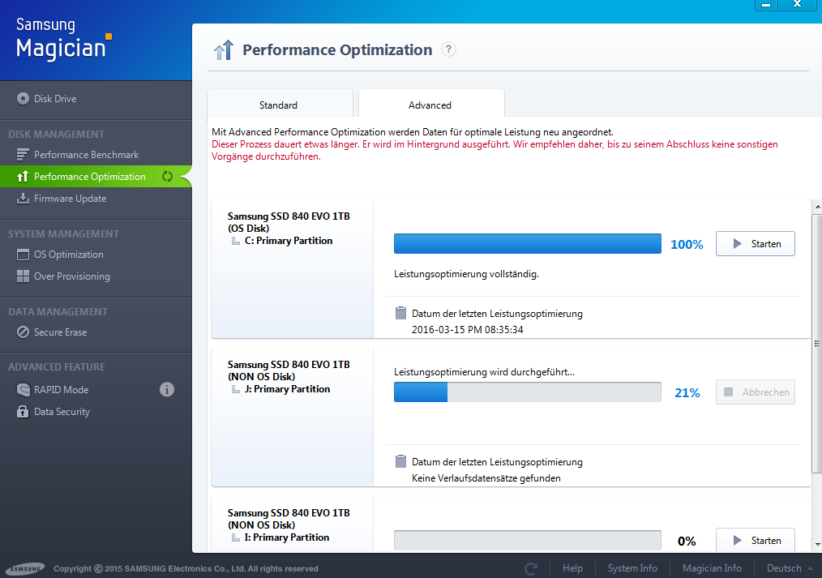Open Performance Benchmark page
The height and width of the screenshot is (578, 822).
click(x=86, y=155)
